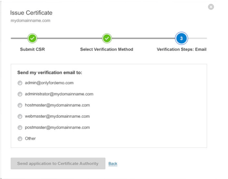This screenshot has height=179, width=228.
Task: Click Send application to Certificate Authority
Action: (58, 163)
